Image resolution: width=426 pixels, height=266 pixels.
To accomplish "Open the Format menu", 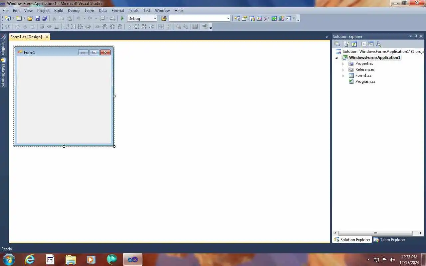I will click(118, 10).
